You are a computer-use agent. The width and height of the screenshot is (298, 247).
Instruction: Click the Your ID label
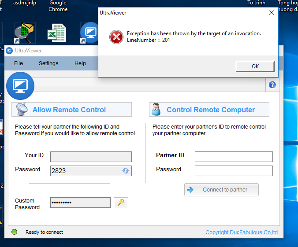coord(34,155)
